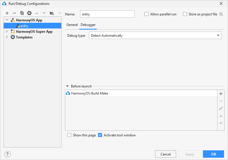The image size is (228, 160).
Task: Move Before launch task down
Action: tap(221, 123)
